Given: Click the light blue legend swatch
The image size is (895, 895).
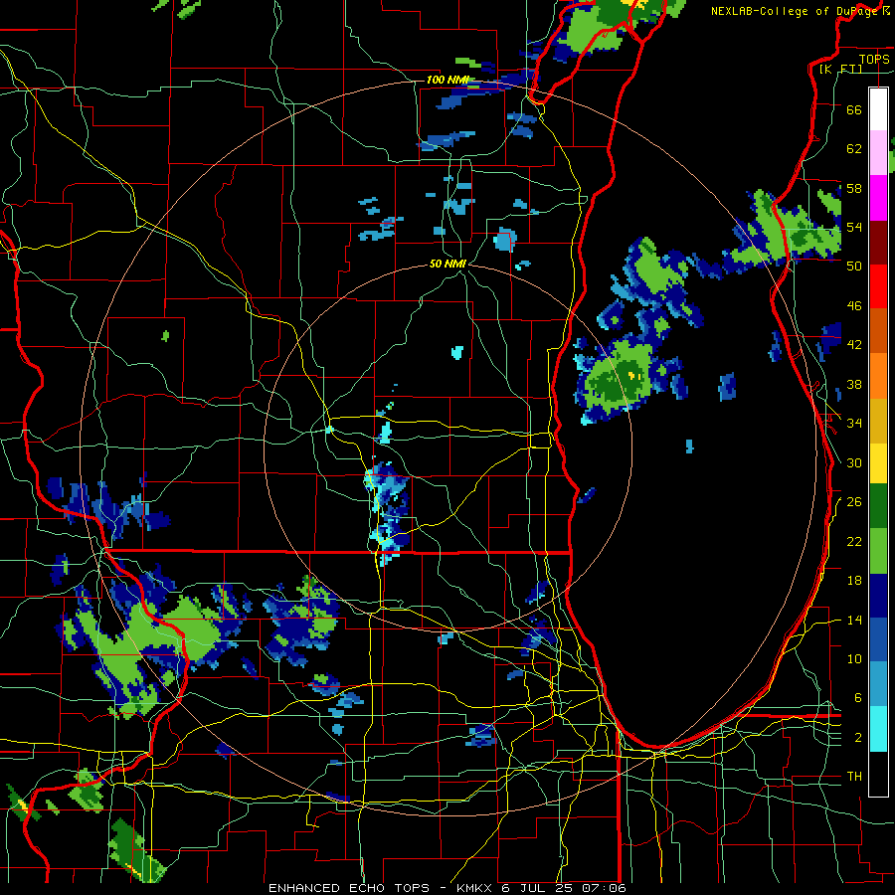Looking at the screenshot, I should coord(878,684).
